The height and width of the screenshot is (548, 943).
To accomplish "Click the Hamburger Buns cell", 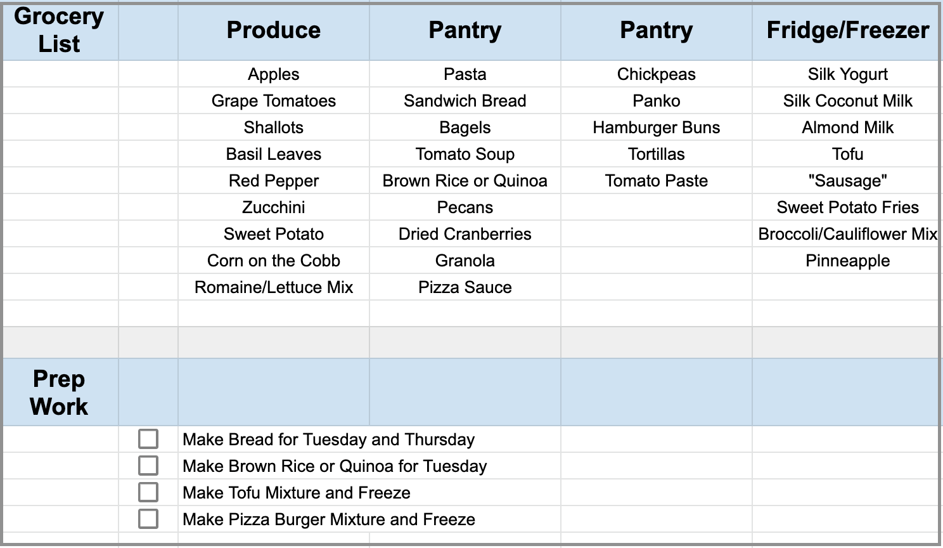I will pos(656,127).
